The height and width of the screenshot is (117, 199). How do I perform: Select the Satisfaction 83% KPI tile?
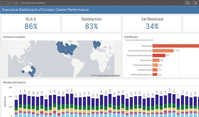92,24
